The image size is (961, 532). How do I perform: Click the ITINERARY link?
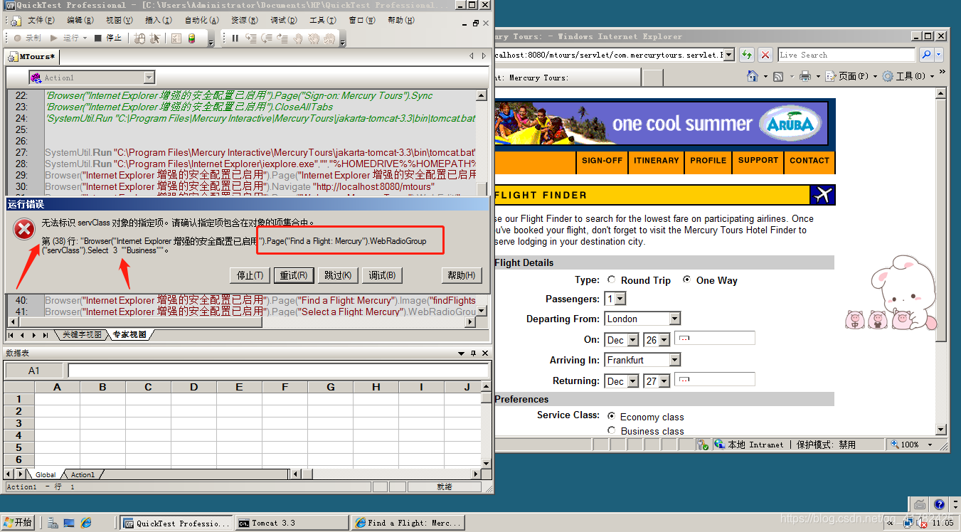pyautogui.click(x=656, y=161)
